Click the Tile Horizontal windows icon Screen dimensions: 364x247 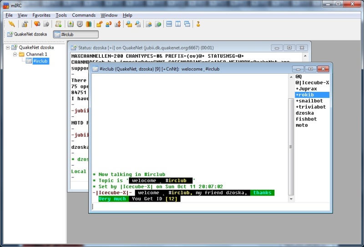(169, 24)
